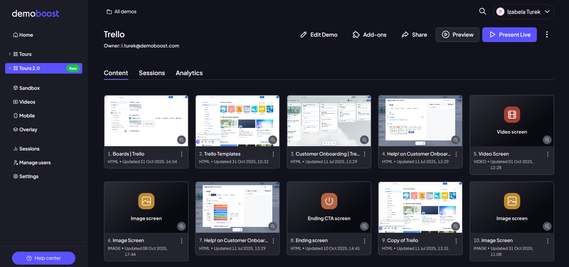
Task: Open the search magnifier icon
Action: [x=483, y=11]
